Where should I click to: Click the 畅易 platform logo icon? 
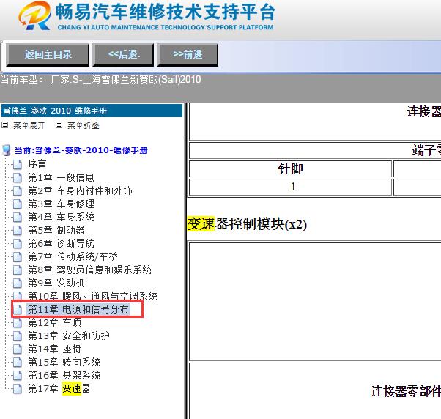pyautogui.click(x=35, y=15)
